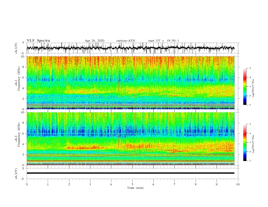Click the time axis tick label "1"
268x207 pixels.
click(48, 184)
